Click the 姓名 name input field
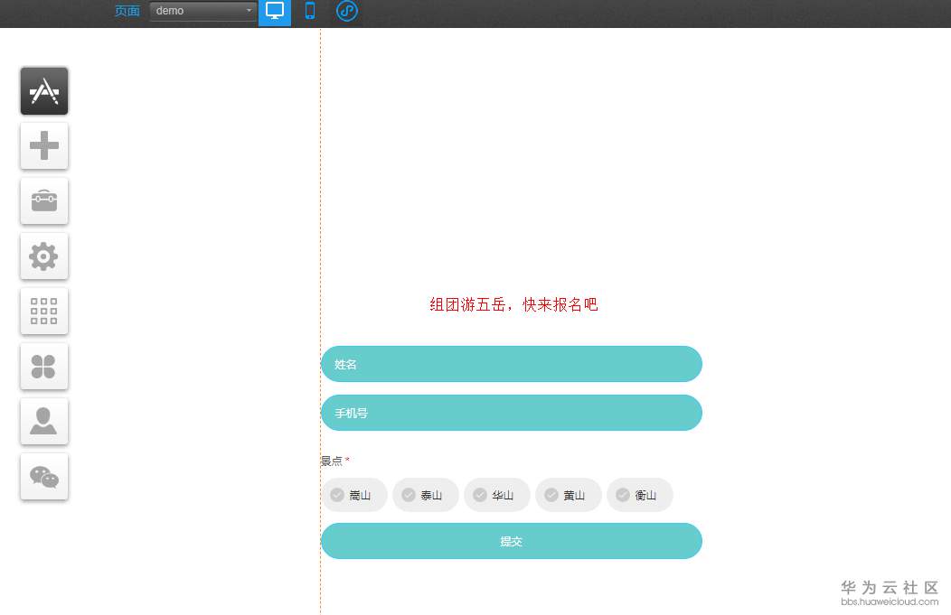 tap(512, 364)
